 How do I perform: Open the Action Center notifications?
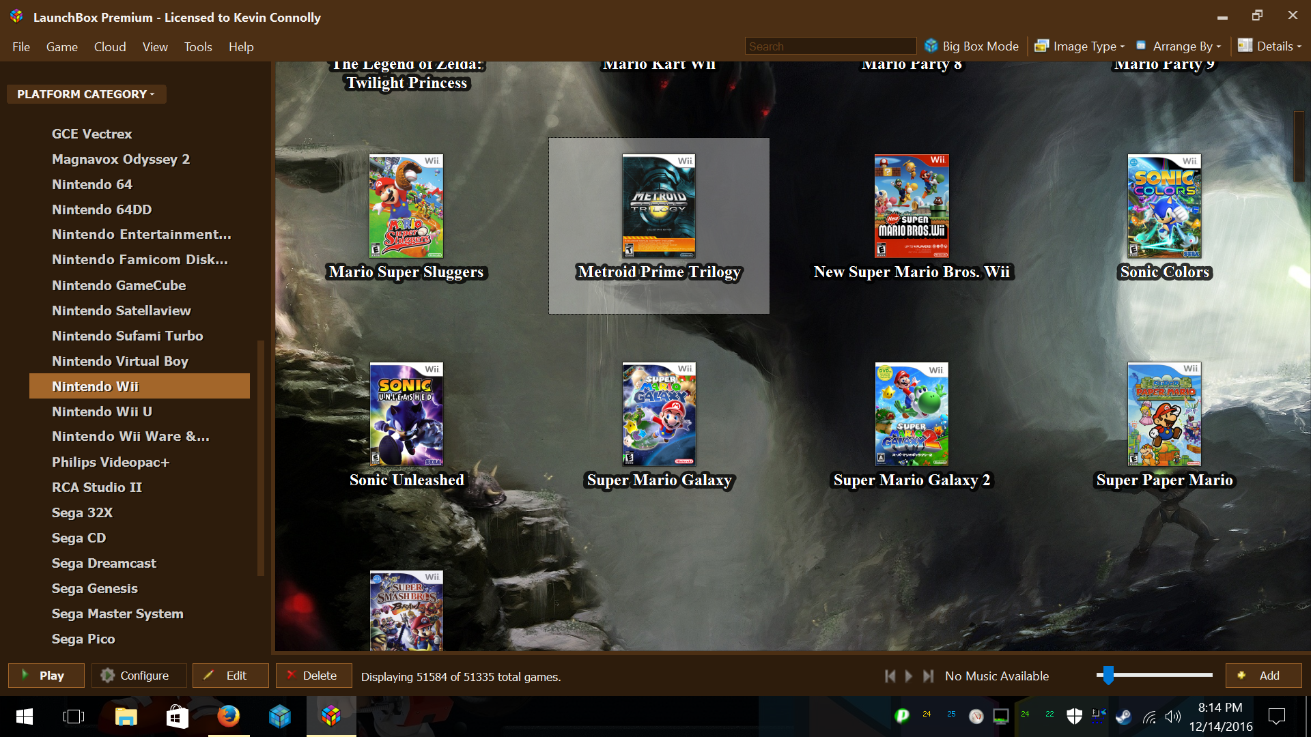[1276, 716]
